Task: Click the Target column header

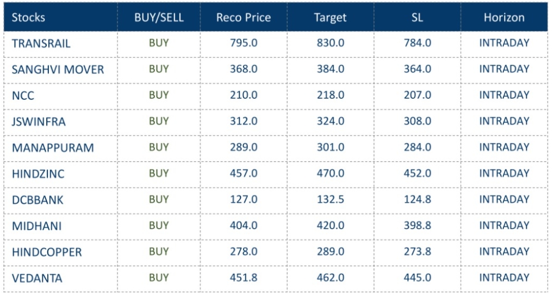Action: [330, 17]
